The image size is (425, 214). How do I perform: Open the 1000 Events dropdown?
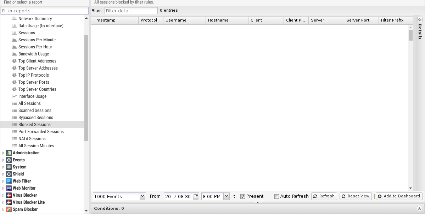(x=142, y=196)
